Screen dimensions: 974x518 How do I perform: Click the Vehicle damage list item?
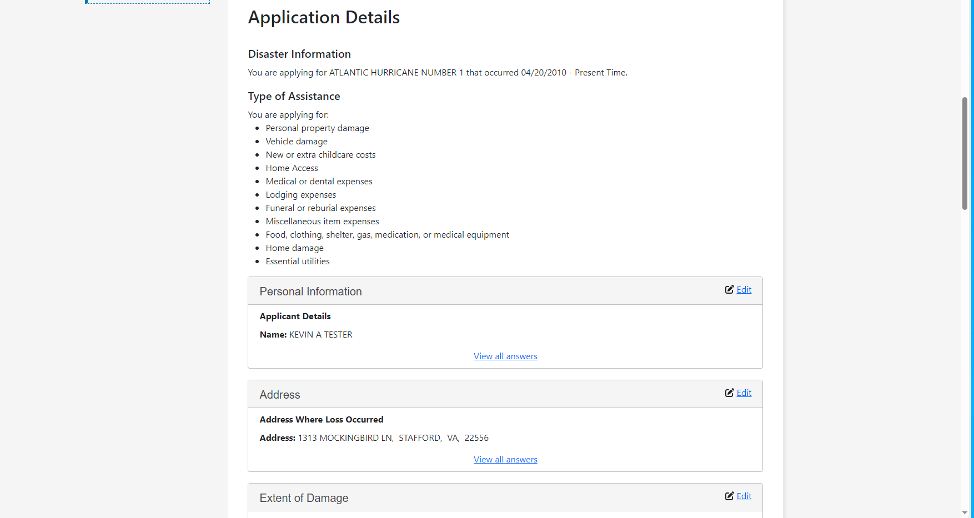[x=297, y=142]
